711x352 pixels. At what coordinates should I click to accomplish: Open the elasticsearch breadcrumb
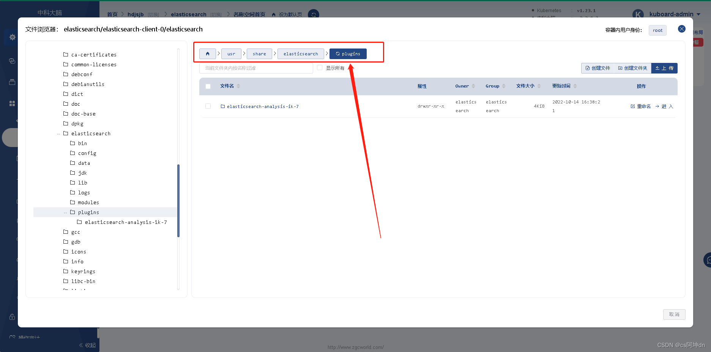[301, 54]
